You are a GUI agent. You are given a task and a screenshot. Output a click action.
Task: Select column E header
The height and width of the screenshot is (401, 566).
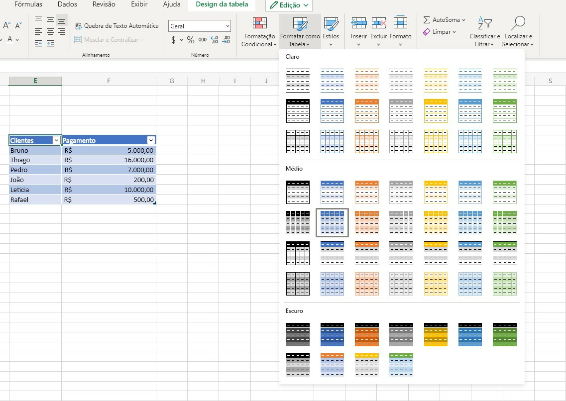pyautogui.click(x=35, y=81)
